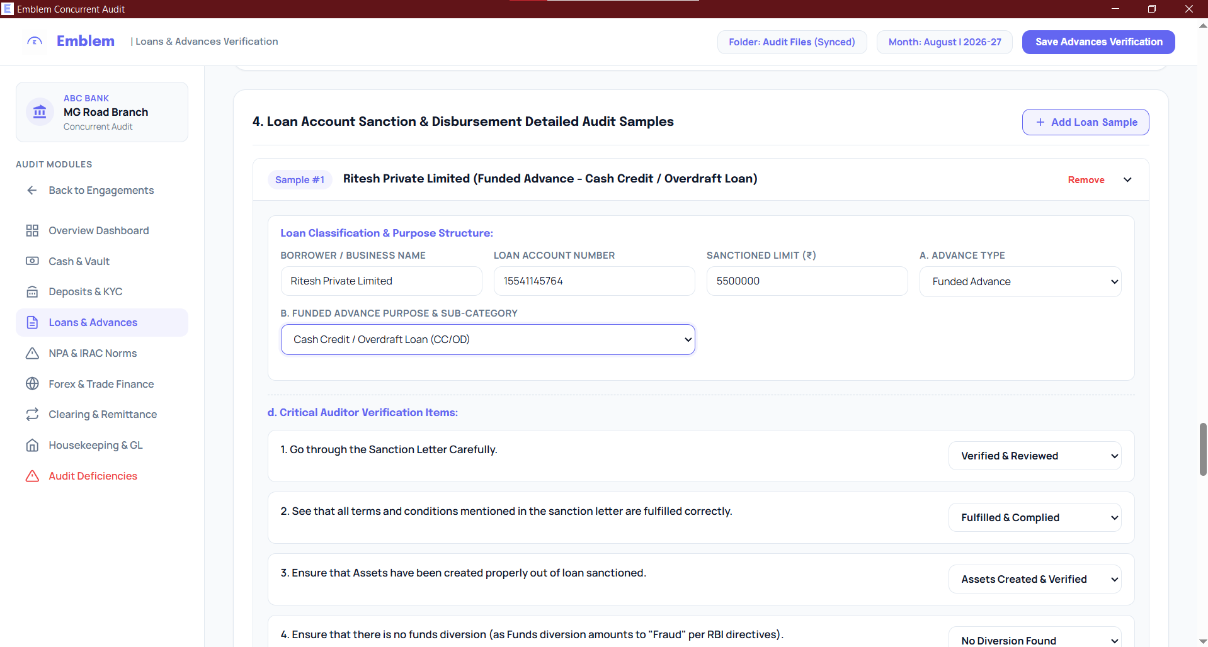This screenshot has width=1208, height=647.
Task: Click Back to Engagements link
Action: coord(101,190)
